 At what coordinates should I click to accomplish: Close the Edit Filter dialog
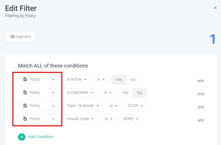click(215, 8)
